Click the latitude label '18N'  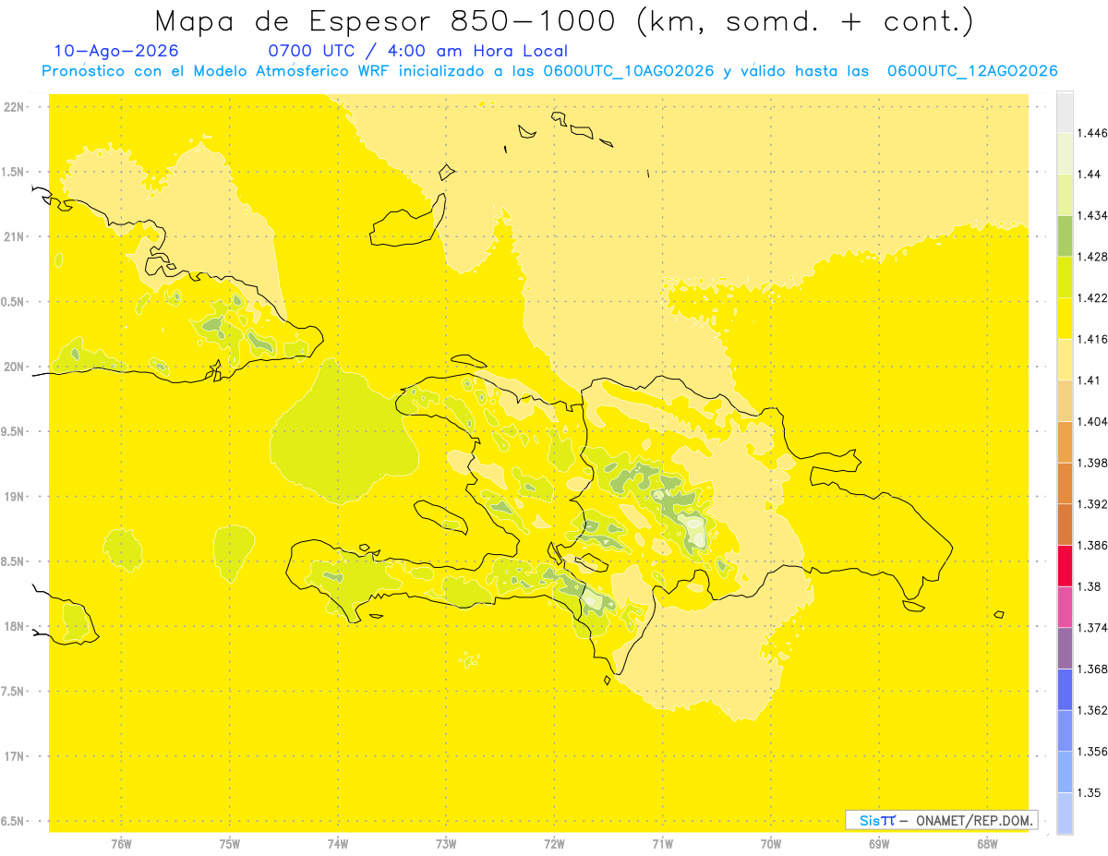14,626
